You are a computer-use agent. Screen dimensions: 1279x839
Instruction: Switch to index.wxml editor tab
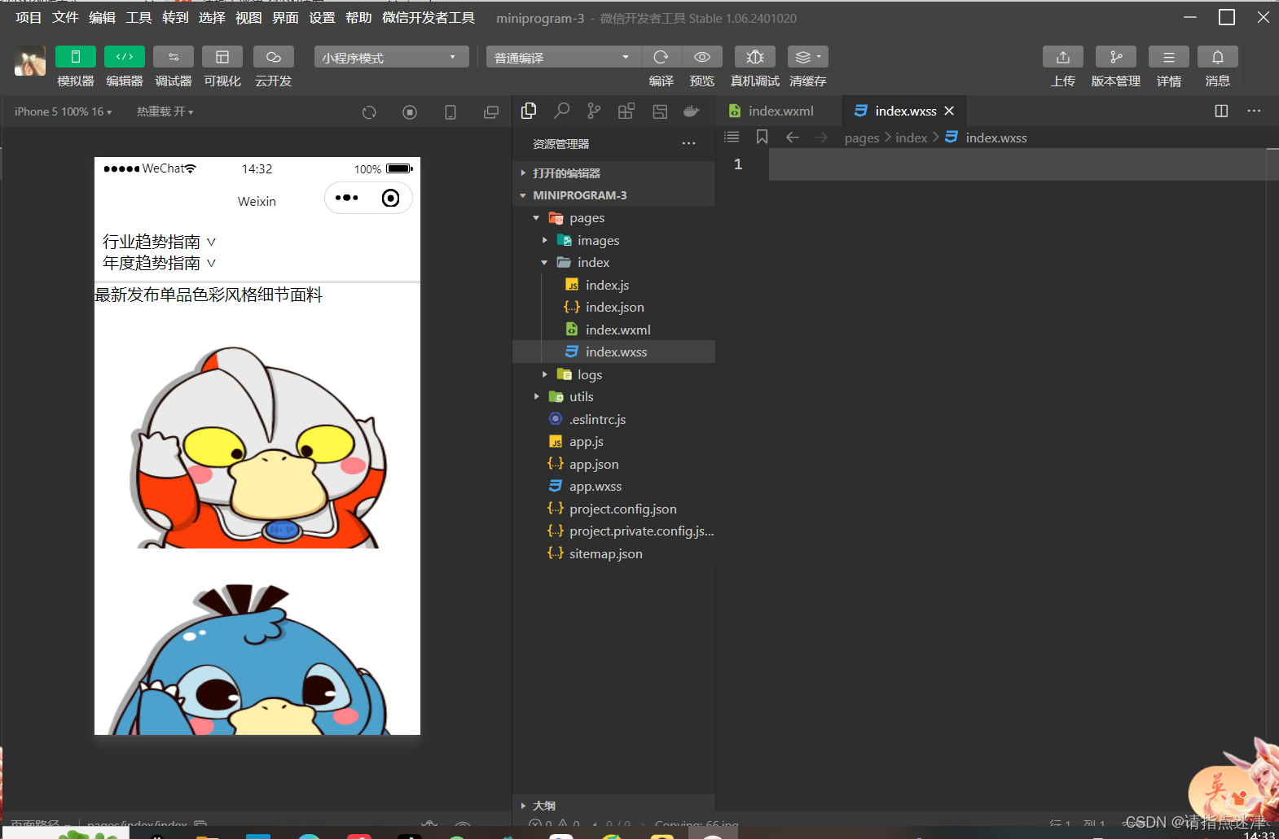[780, 111]
